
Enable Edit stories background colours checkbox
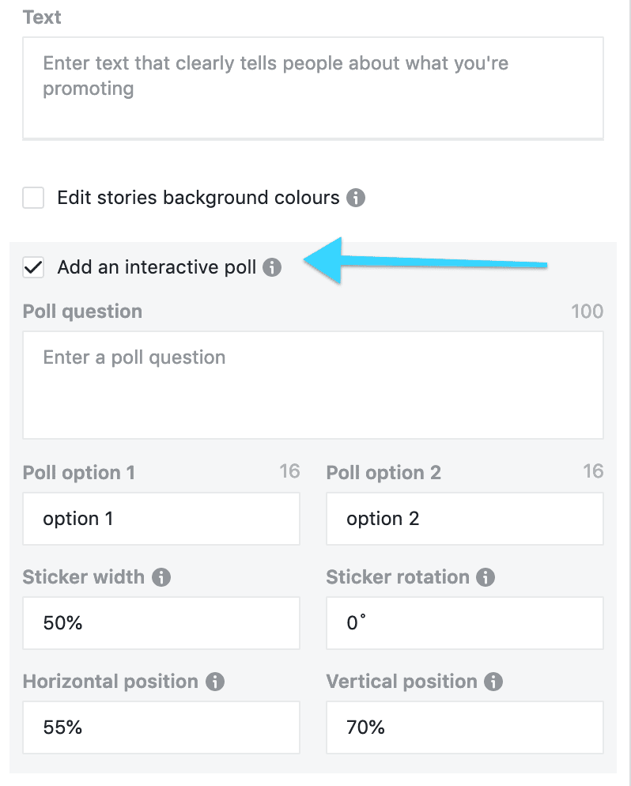pyautogui.click(x=33, y=198)
